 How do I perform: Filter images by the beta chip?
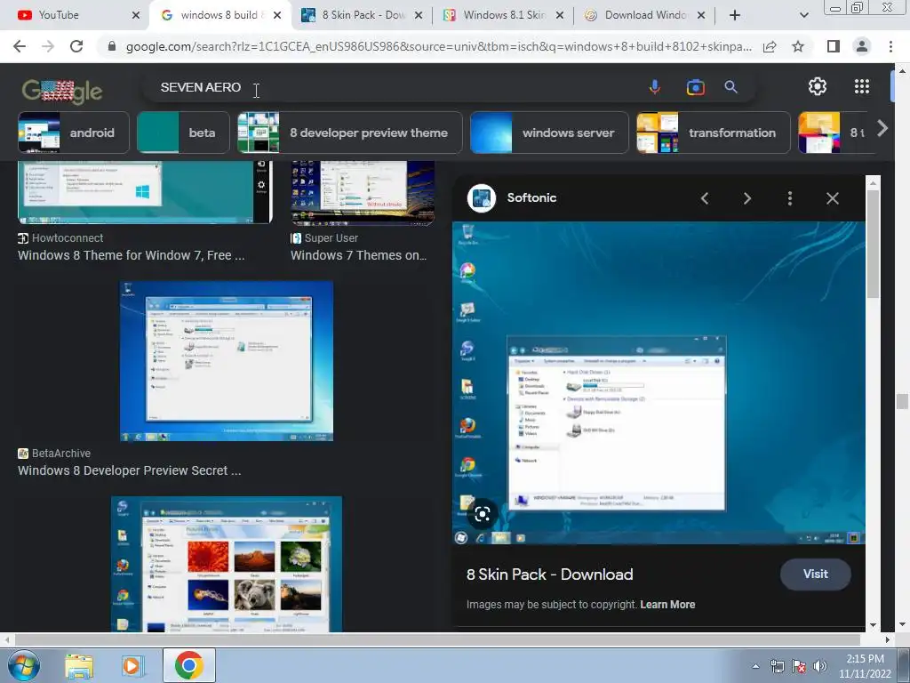(x=183, y=133)
